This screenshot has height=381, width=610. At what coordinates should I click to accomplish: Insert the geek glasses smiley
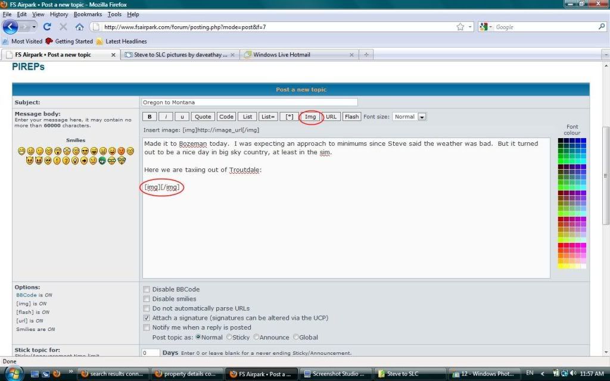(111, 160)
